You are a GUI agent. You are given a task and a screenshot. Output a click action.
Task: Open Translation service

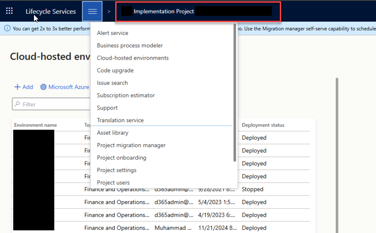(x=120, y=120)
